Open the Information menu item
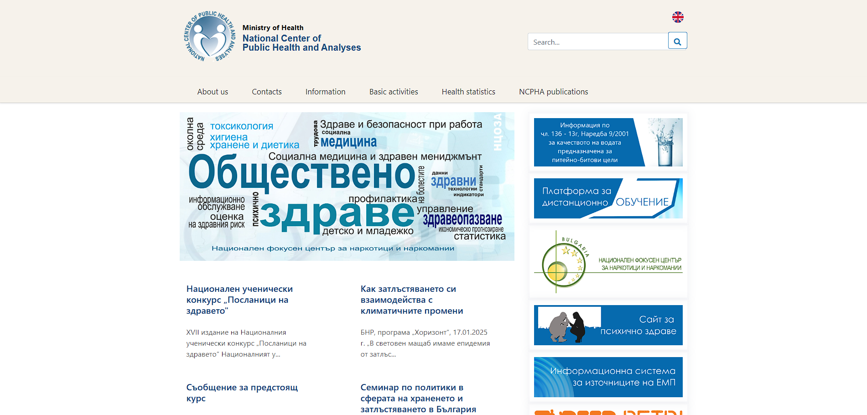The width and height of the screenshot is (867, 415). [325, 92]
